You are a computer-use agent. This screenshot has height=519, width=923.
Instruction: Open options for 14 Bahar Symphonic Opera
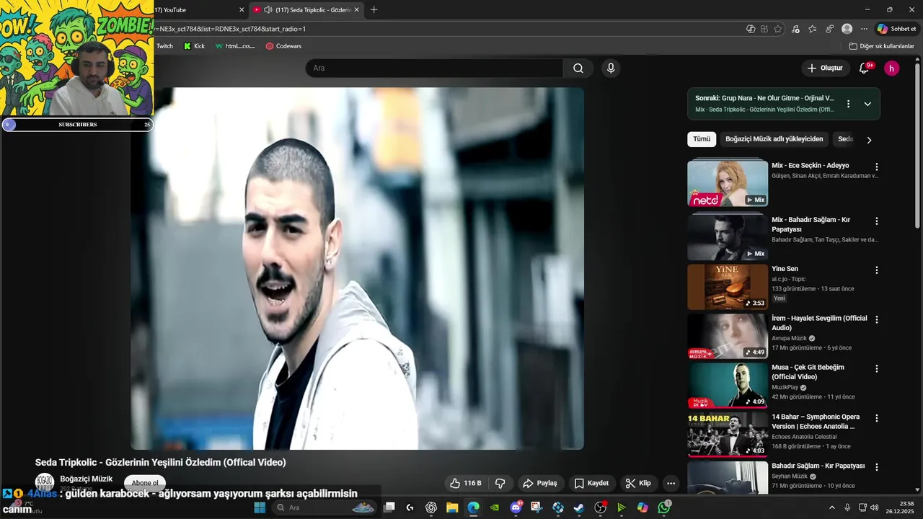coord(877,418)
